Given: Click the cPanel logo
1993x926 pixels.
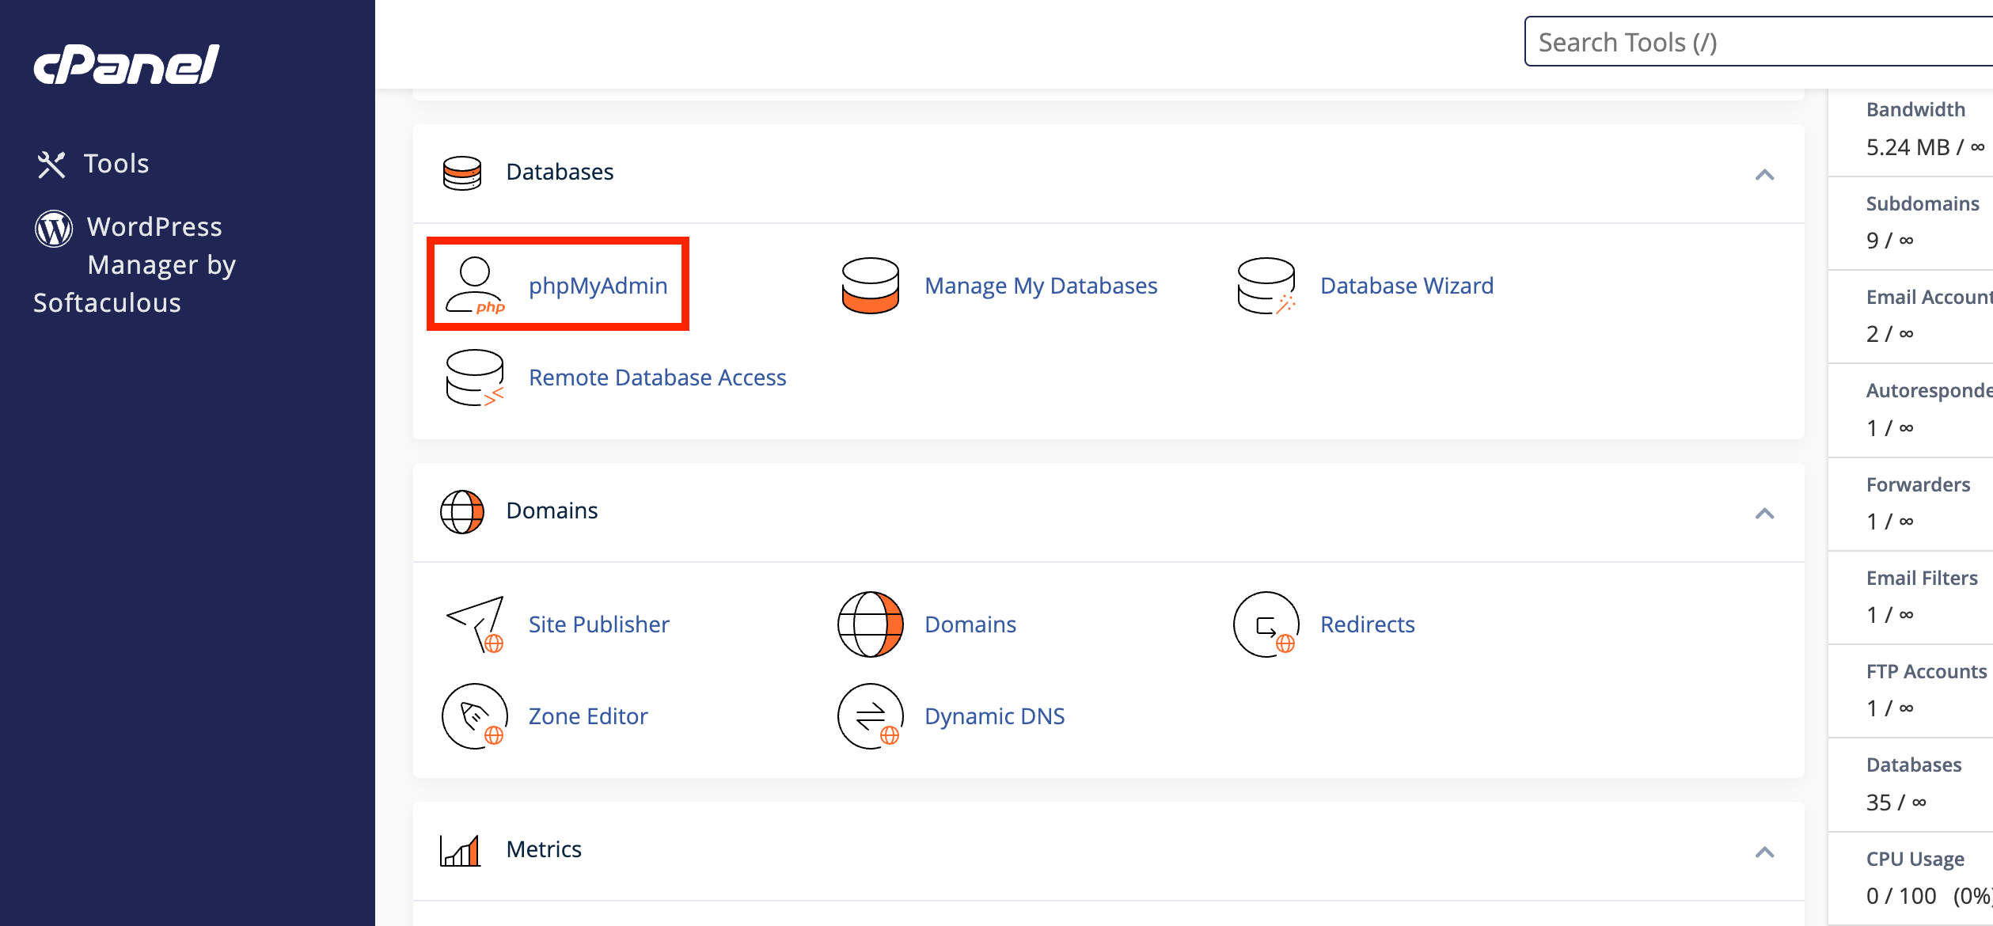Looking at the screenshot, I should tap(123, 65).
